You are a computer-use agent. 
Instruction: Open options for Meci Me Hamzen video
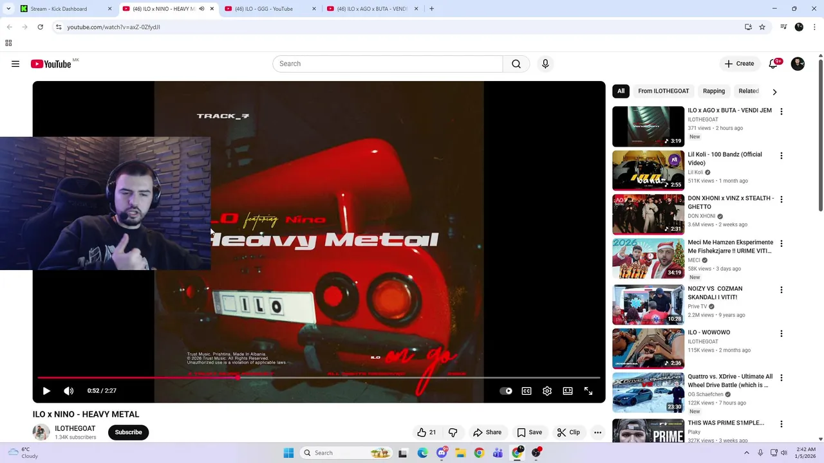pos(782,244)
